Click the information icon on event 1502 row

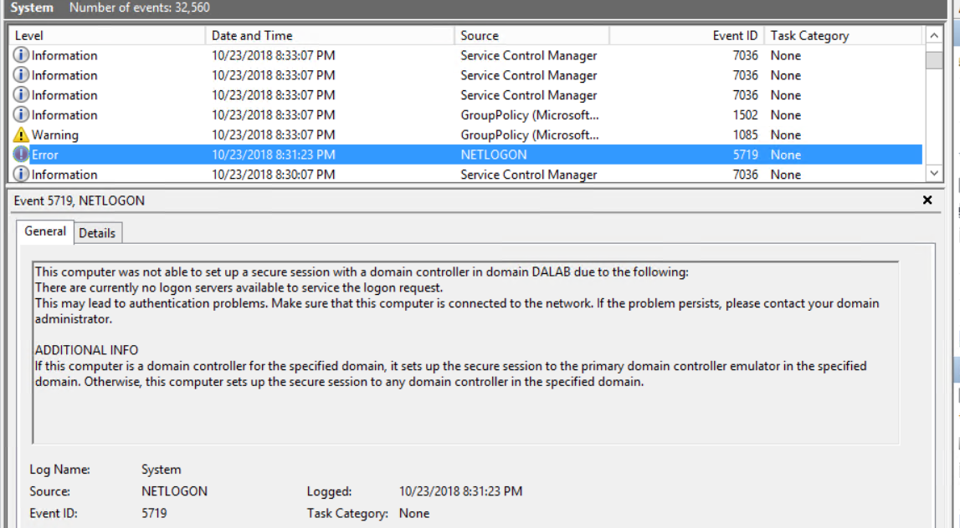click(21, 115)
